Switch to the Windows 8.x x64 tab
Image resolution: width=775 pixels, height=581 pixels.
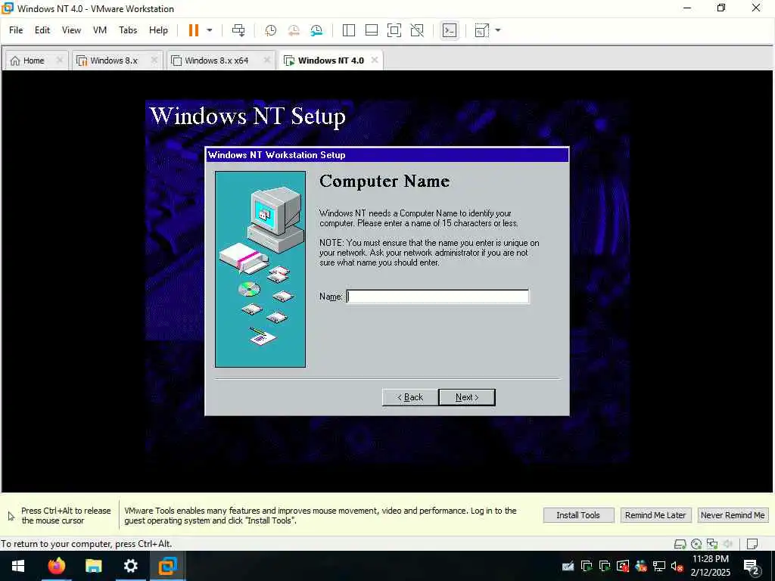[x=216, y=61]
